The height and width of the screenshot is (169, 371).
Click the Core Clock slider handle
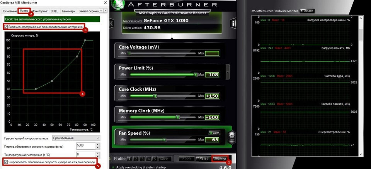155,95
